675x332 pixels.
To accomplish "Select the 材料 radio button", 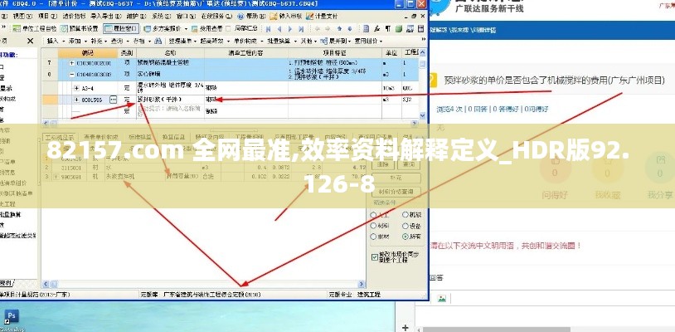I will coord(373,226).
